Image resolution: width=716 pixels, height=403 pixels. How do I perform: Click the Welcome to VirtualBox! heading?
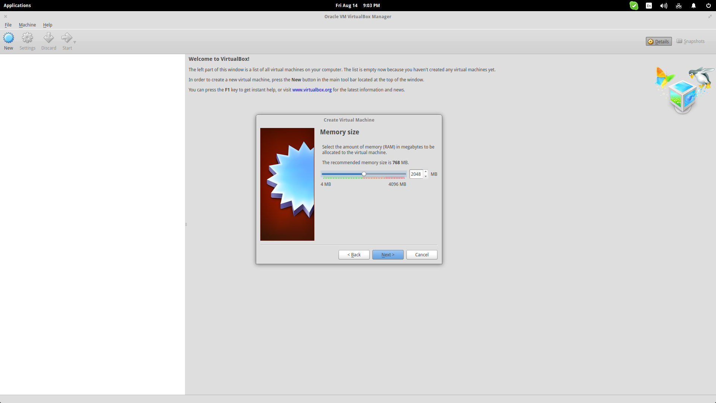click(219, 59)
